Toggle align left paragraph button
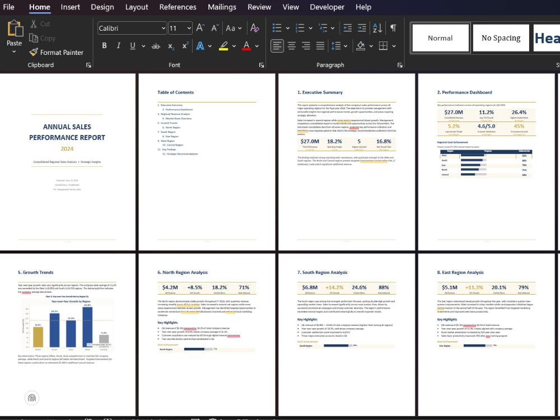The image size is (560, 420). pyautogui.click(x=277, y=46)
